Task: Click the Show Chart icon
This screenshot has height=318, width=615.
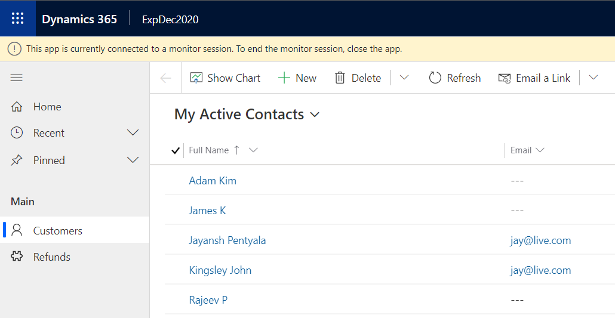Action: pos(196,78)
